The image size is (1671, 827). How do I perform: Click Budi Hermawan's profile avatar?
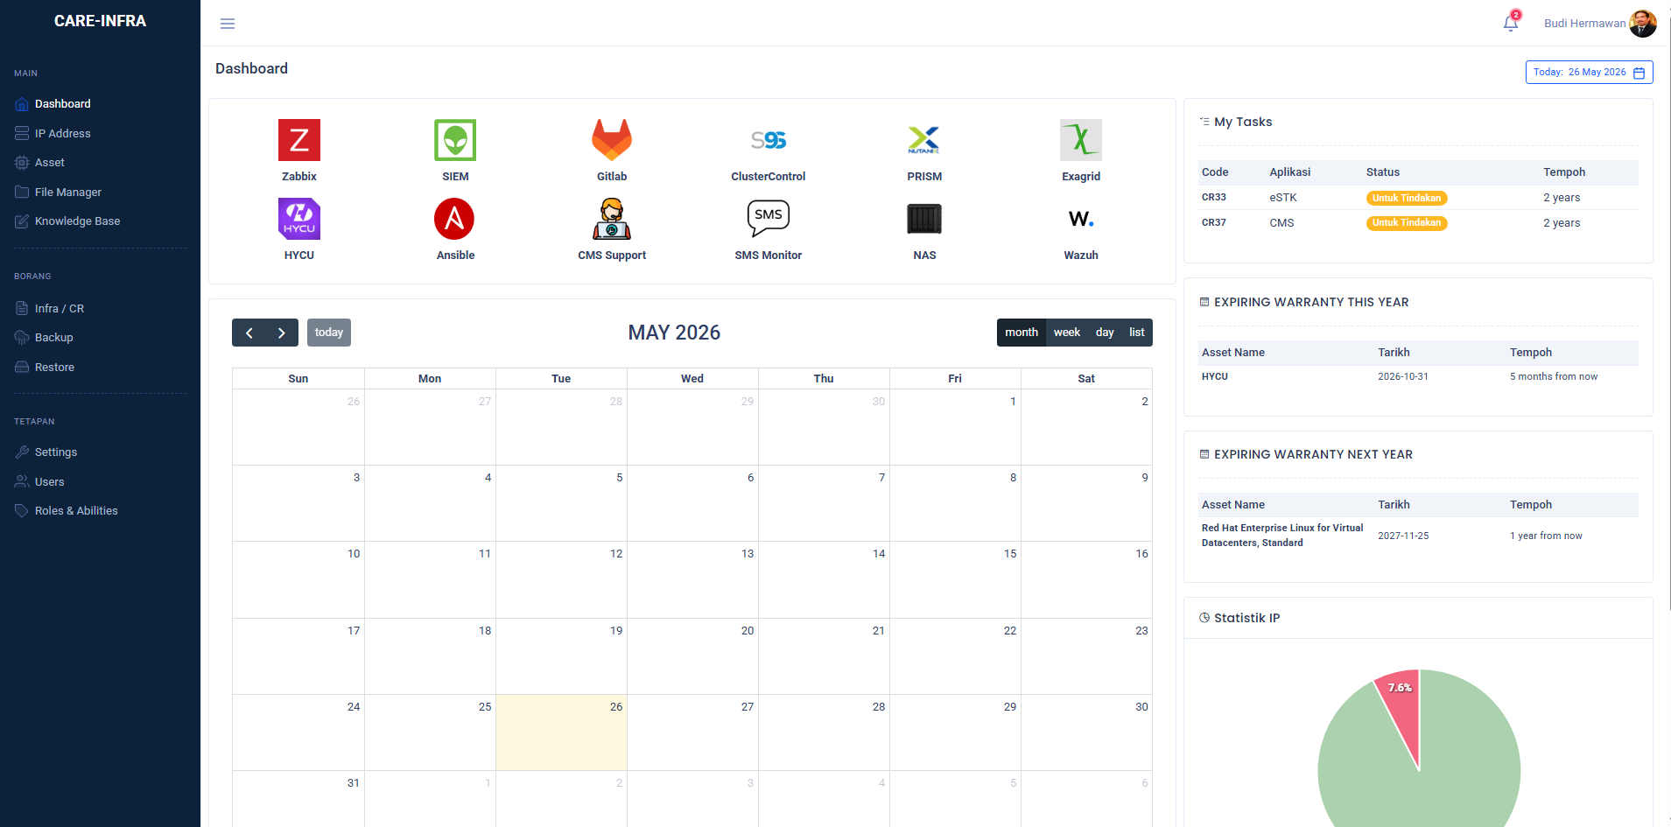coord(1643,24)
